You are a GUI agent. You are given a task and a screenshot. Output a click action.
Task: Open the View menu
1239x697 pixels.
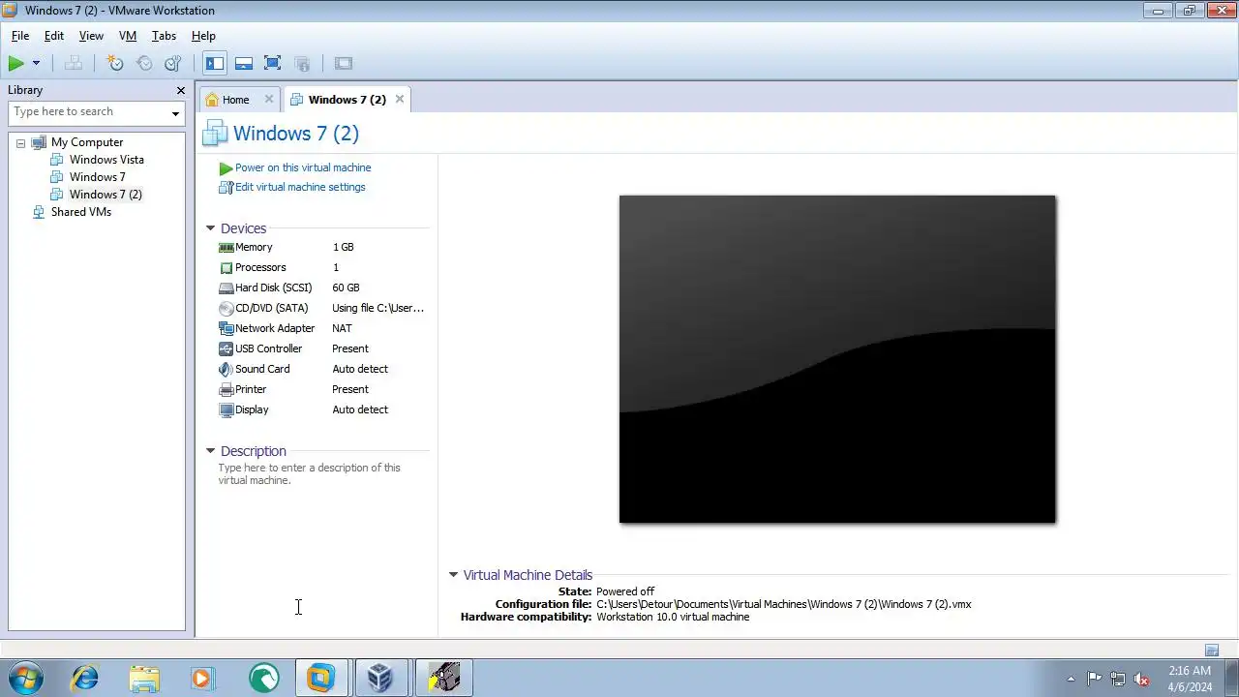click(x=91, y=36)
